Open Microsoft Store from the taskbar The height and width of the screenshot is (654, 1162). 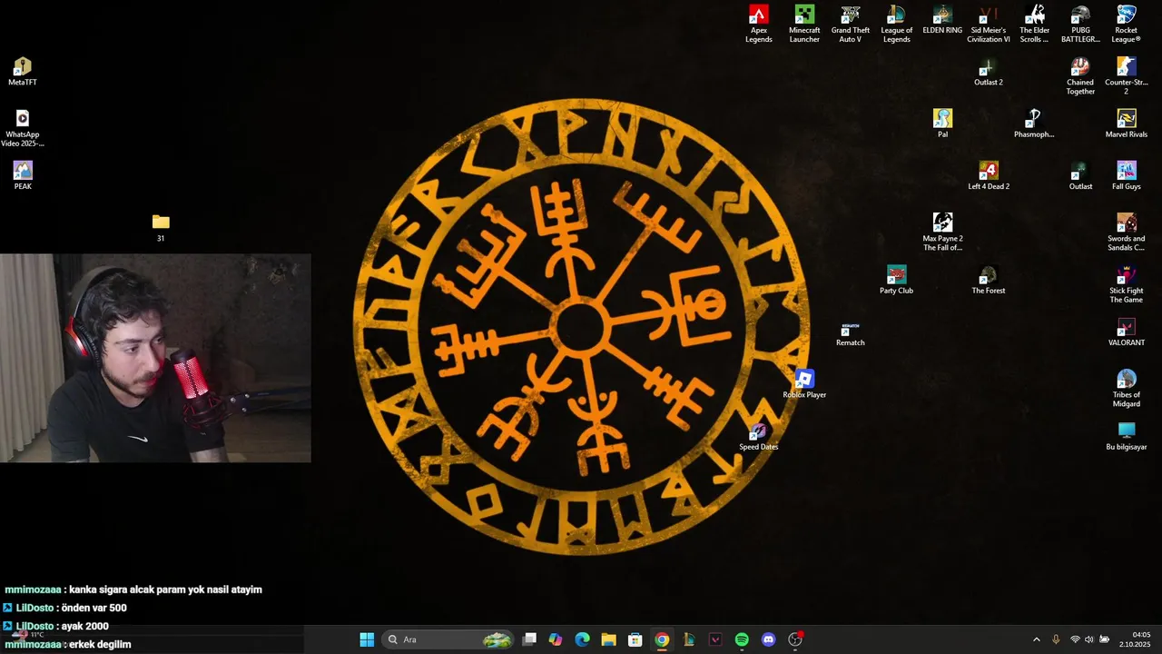(635, 639)
